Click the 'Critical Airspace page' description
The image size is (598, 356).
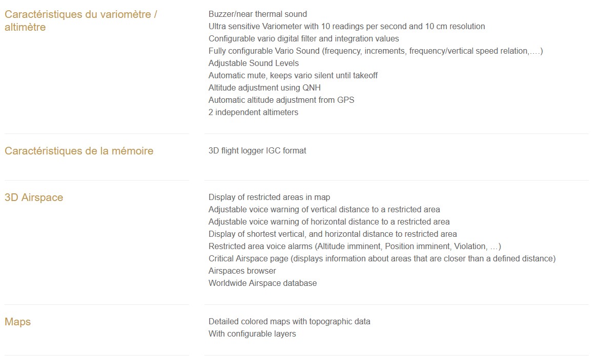[382, 258]
